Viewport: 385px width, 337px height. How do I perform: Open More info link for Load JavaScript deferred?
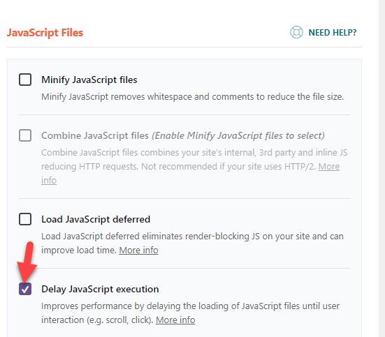(138, 250)
